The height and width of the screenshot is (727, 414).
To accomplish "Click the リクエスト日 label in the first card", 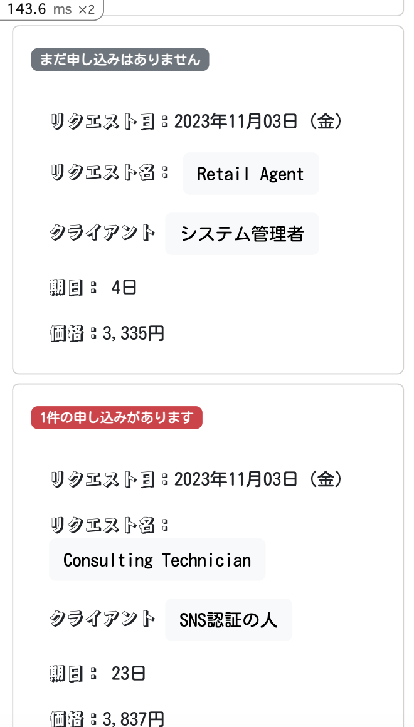I will click(102, 121).
